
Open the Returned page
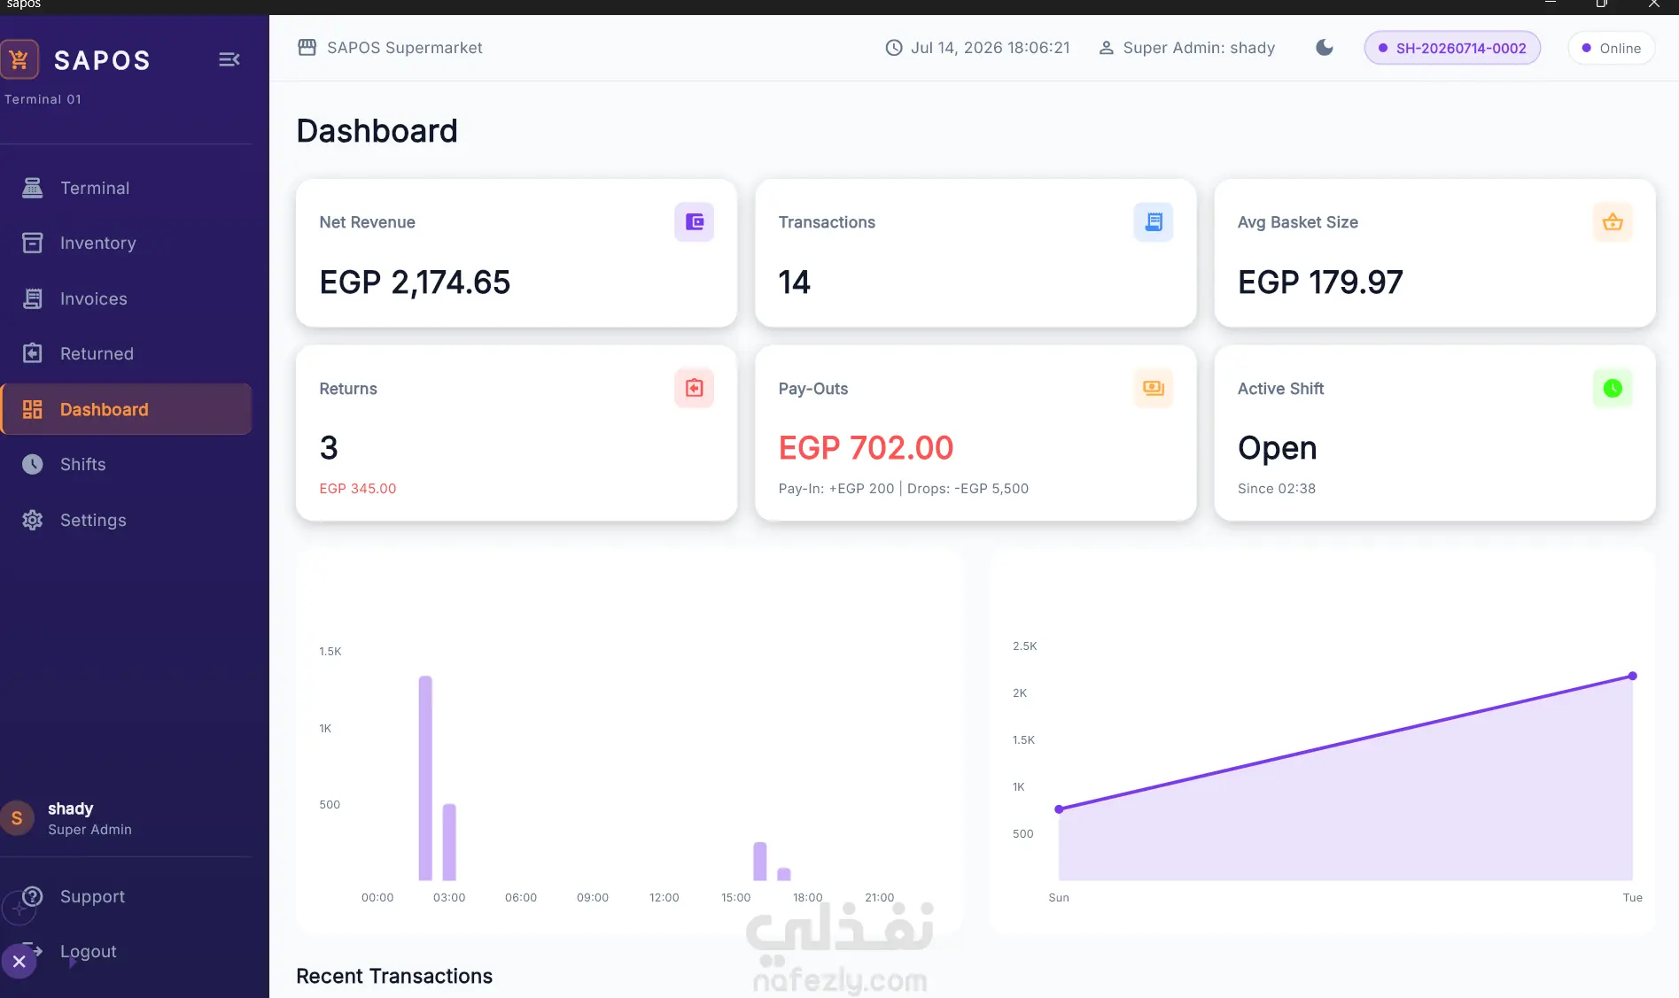point(127,353)
